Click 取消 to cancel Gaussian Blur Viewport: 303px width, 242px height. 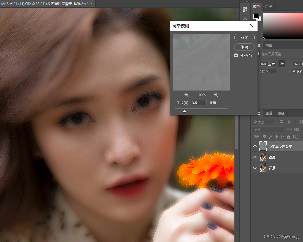244,47
